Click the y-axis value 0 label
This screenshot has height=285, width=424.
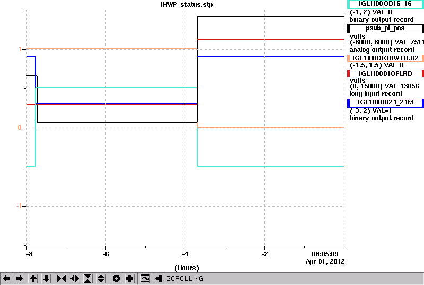[x=20, y=128]
